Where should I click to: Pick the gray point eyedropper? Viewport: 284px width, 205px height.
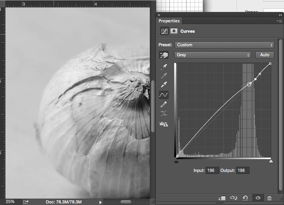(164, 75)
